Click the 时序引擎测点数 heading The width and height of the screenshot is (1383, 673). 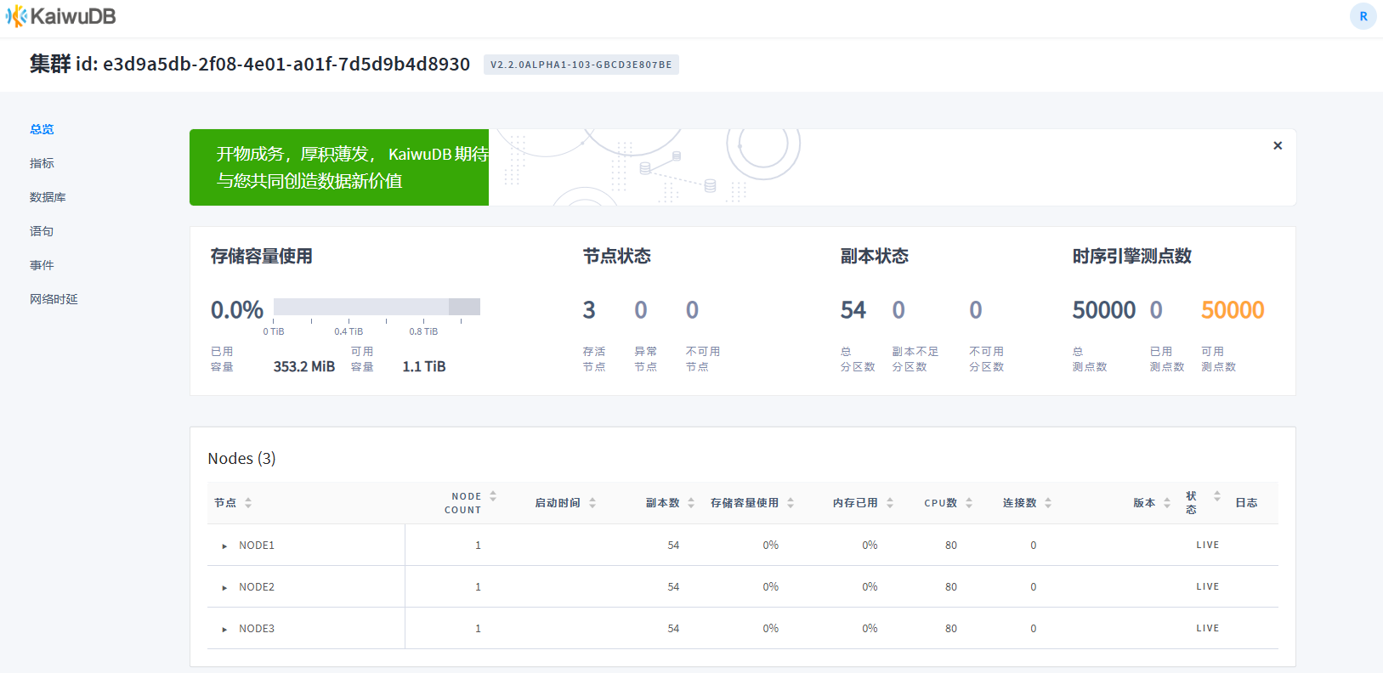pos(1132,257)
